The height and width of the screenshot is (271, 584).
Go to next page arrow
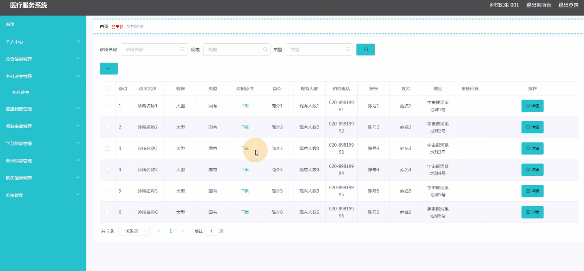click(x=183, y=231)
